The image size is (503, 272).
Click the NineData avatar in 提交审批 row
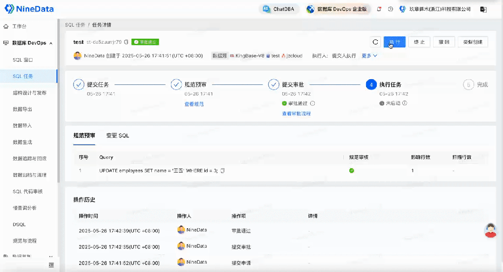click(x=181, y=246)
